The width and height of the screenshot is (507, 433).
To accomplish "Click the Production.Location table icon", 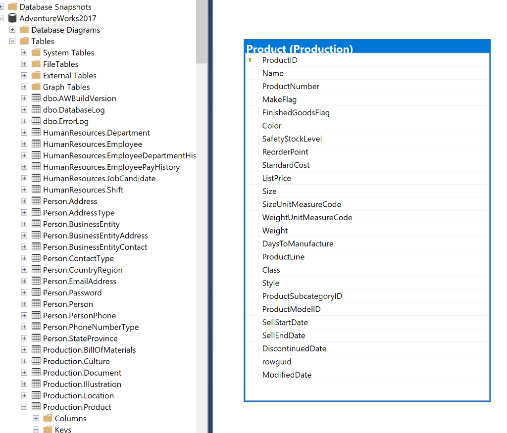I will coord(36,395).
